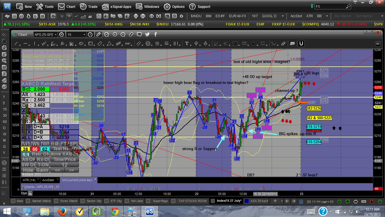The image size is (385, 217).
Task: Select the Fibonacci circles tool
Action: (x=147, y=44)
